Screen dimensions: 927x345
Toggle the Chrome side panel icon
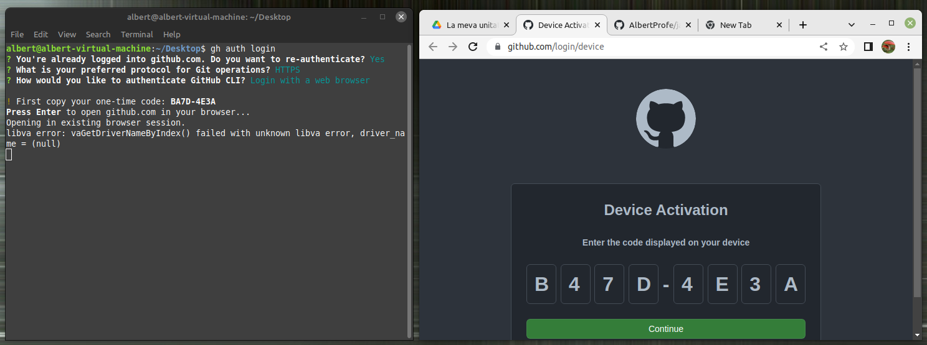(x=868, y=47)
